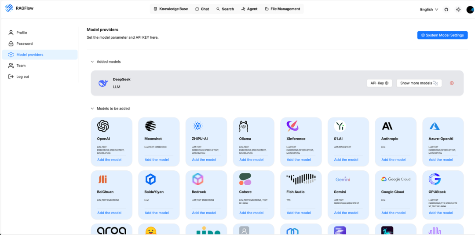Add the model for BaiChuan

pos(110,213)
